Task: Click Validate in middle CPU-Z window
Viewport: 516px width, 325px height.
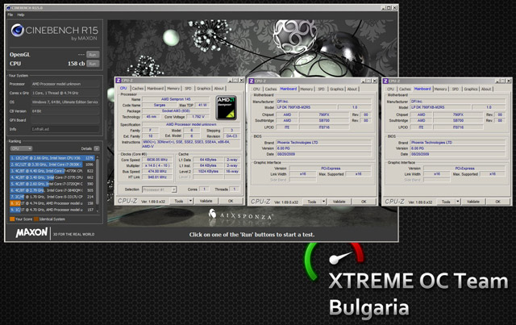Action: 339,202
